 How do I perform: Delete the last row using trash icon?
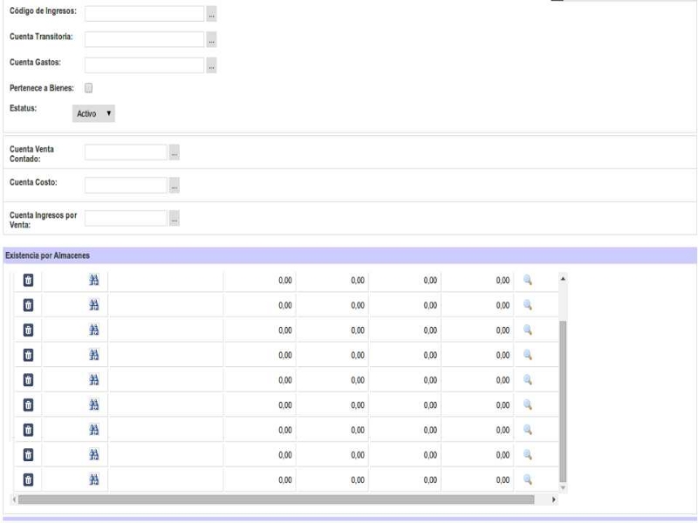(x=28, y=479)
